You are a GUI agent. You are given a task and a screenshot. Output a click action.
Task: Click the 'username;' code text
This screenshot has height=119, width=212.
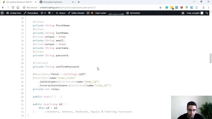(63, 48)
